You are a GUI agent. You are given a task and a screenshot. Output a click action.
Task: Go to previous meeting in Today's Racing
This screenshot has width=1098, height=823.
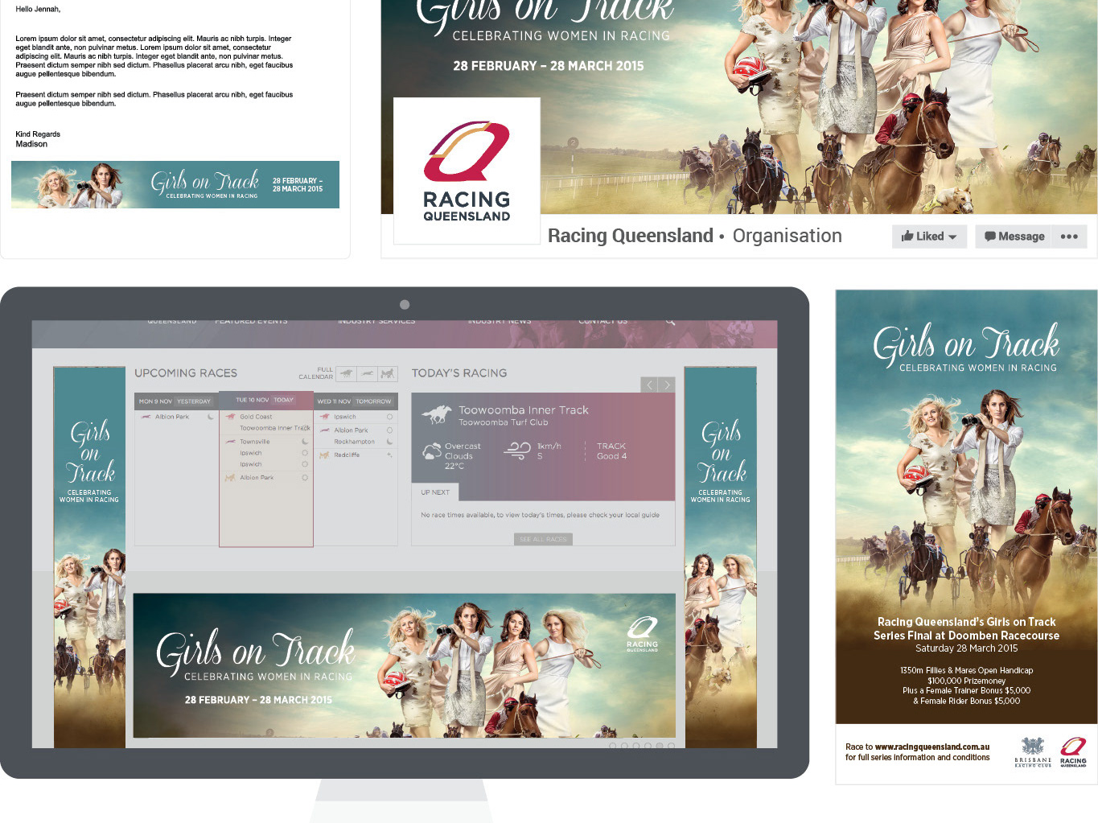(x=649, y=385)
